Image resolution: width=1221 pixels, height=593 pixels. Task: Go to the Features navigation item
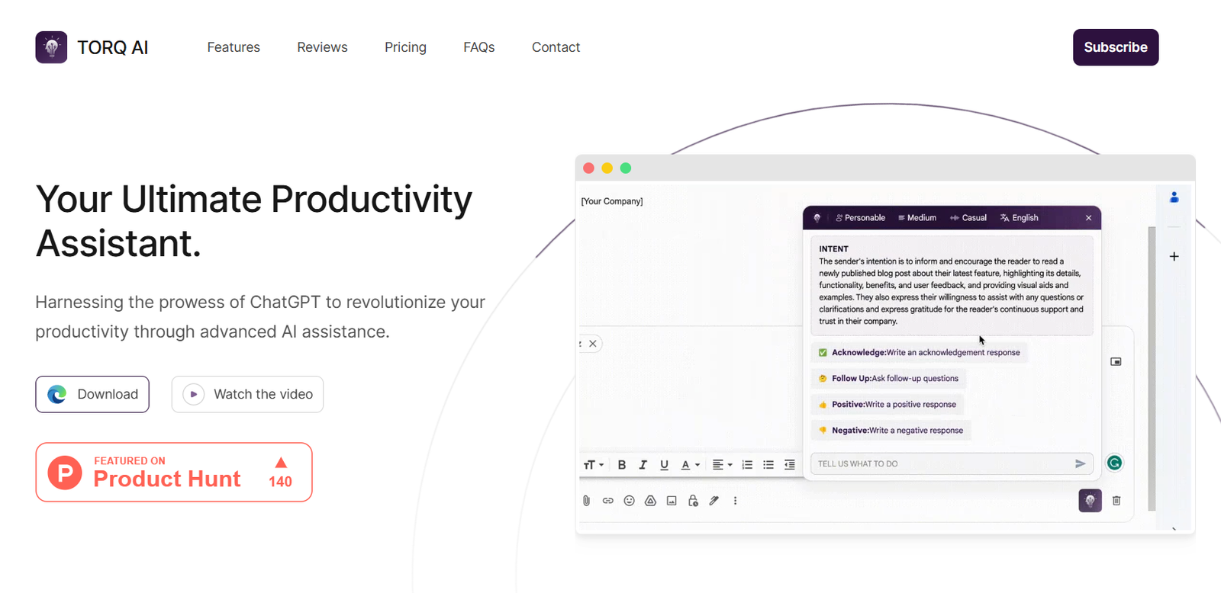[x=234, y=47]
